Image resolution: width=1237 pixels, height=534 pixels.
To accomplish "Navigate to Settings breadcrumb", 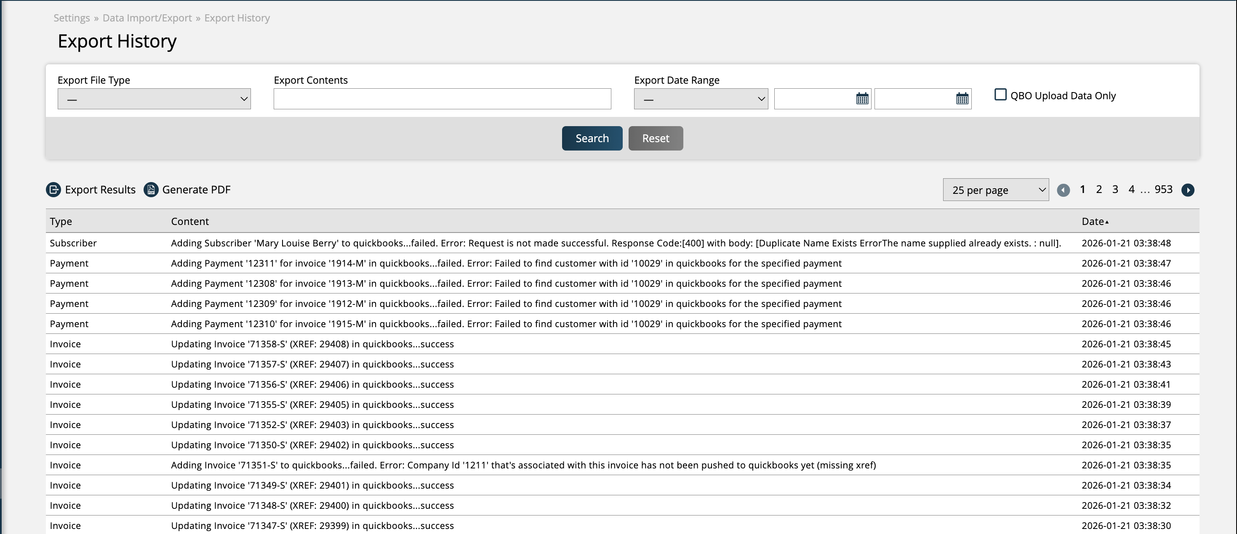I will [72, 18].
